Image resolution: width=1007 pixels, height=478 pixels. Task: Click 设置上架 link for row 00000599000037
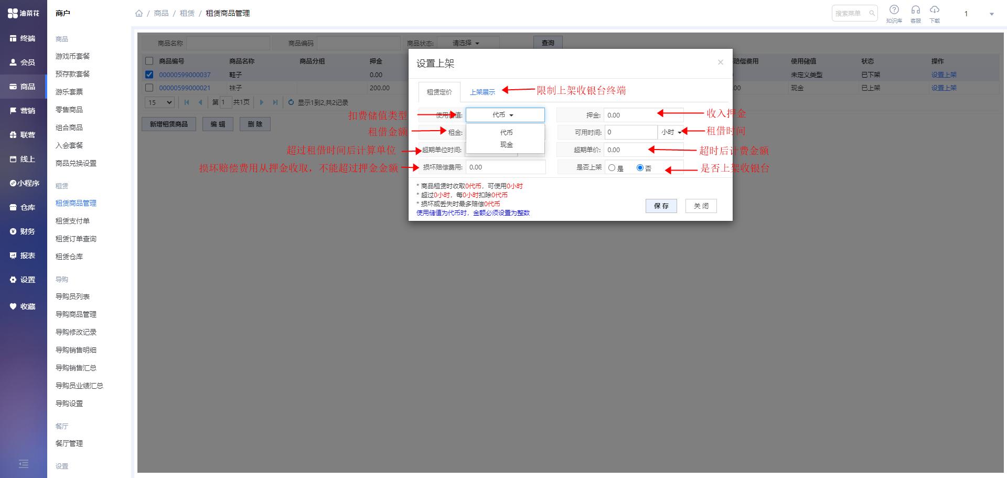[x=944, y=75]
